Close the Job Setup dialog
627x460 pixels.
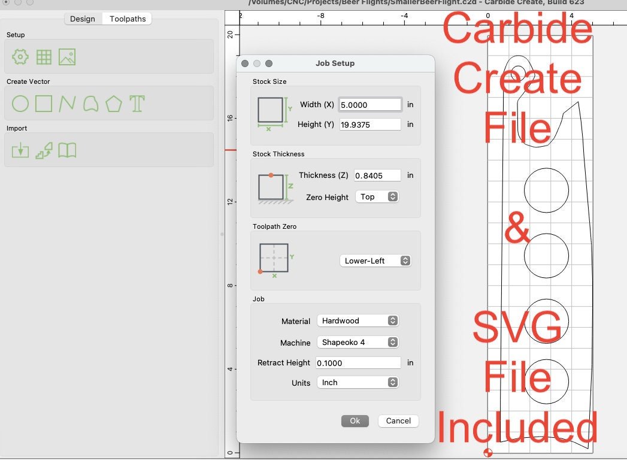(245, 63)
